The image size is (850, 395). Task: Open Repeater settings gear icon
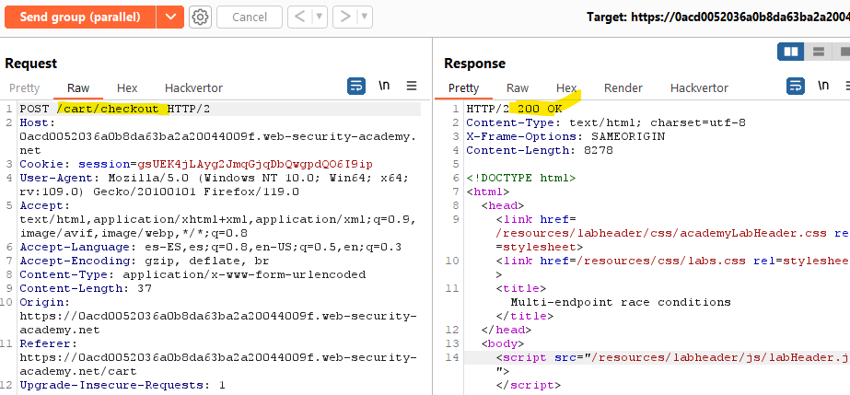point(200,17)
